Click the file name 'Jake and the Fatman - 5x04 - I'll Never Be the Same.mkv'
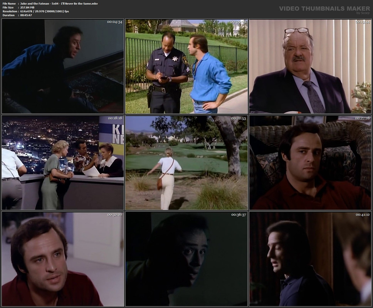This screenshot has height=308, width=373. point(59,3)
